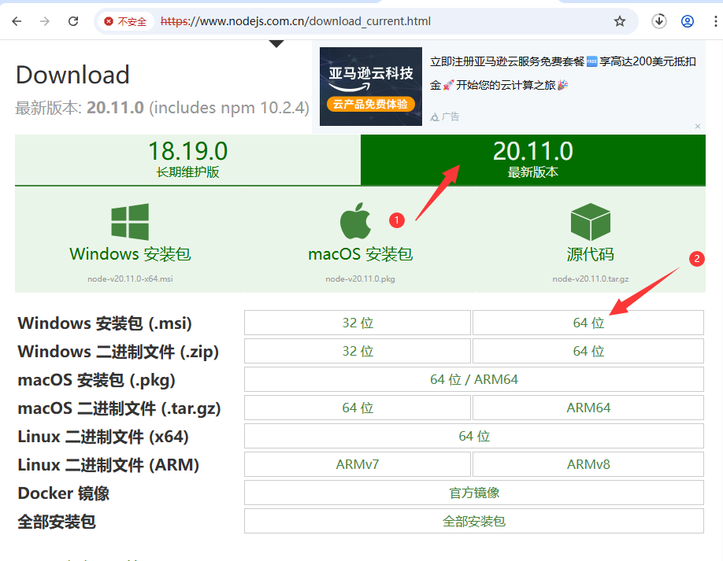Image resolution: width=723 pixels, height=561 pixels.
Task: Close the ad with the x icon
Action: pyautogui.click(x=698, y=126)
